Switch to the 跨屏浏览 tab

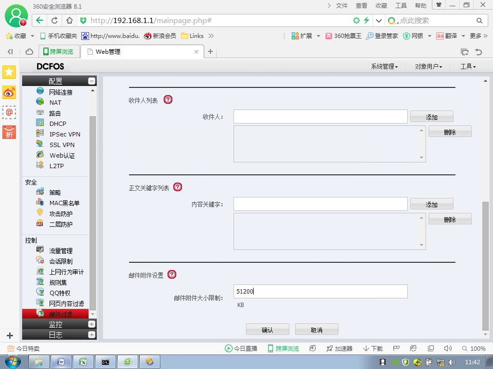58,51
